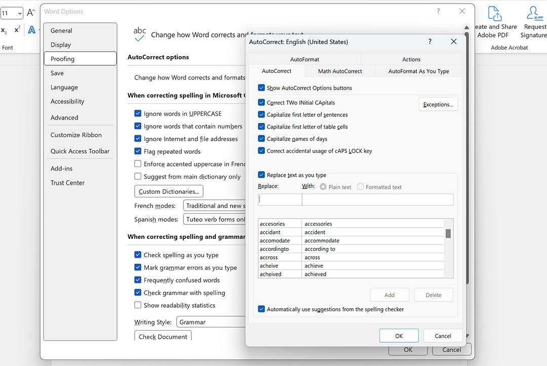Select Advanced in the Word Options sidebar
Viewport: 547px width, 366px height.
[64, 117]
